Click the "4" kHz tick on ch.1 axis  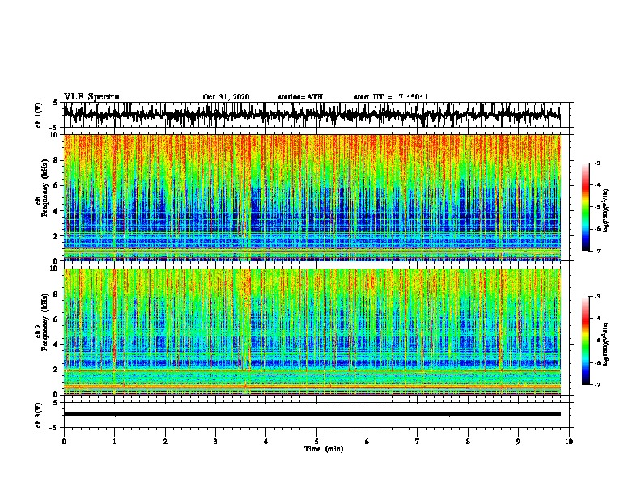(56, 211)
